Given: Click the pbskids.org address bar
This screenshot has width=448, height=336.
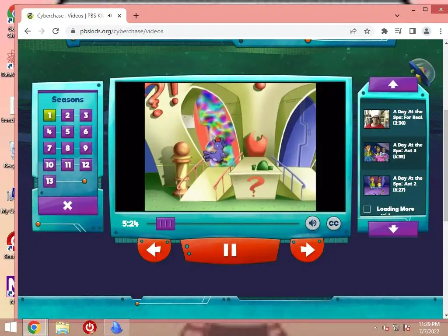Looking at the screenshot, I should tap(211, 31).
